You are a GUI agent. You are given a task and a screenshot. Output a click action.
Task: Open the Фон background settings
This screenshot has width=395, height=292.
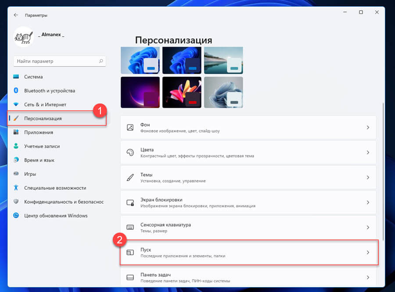click(248, 127)
